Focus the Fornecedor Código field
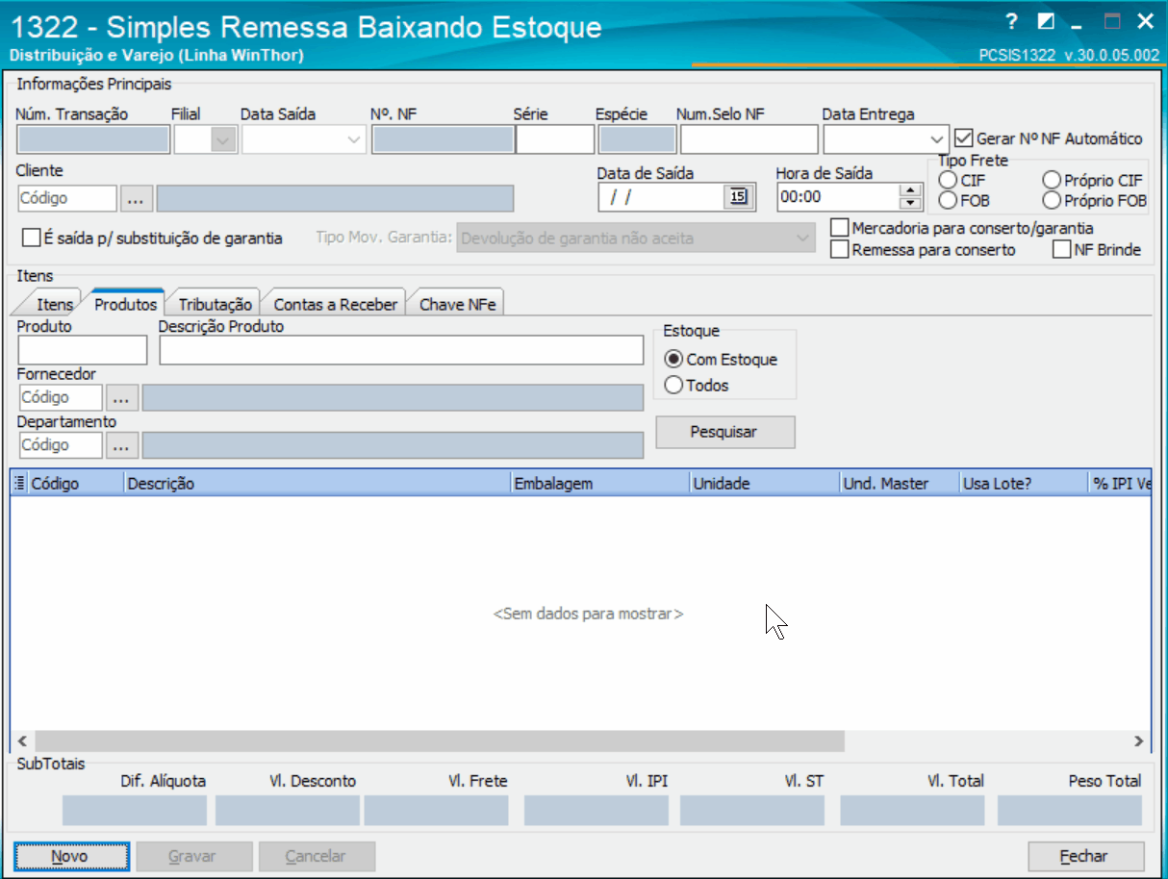 pyautogui.click(x=60, y=397)
